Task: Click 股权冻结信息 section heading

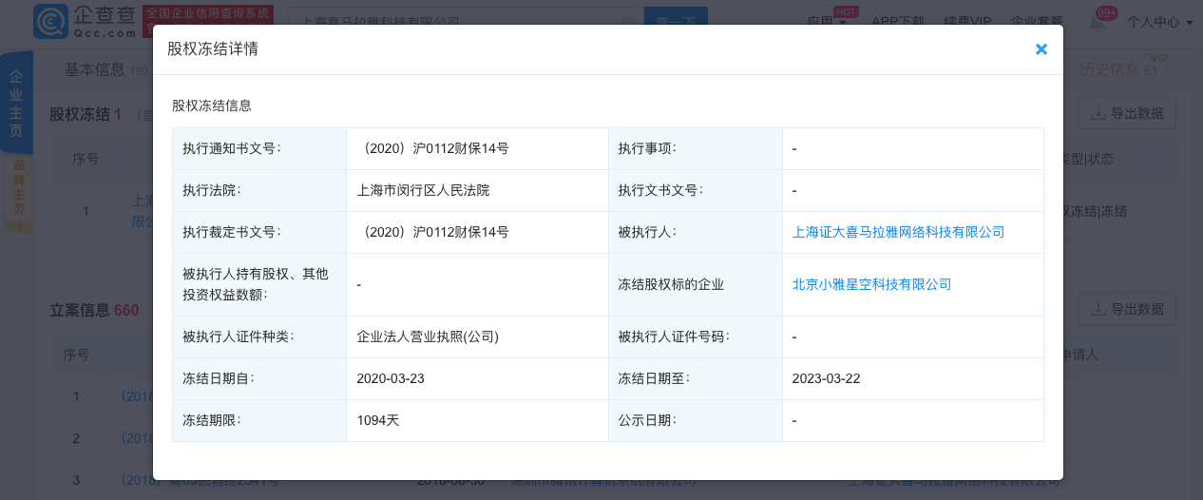Action: [212, 106]
